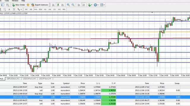190x106 pixels.
Task: Click the Indicators list icon
Action: (89, 5)
